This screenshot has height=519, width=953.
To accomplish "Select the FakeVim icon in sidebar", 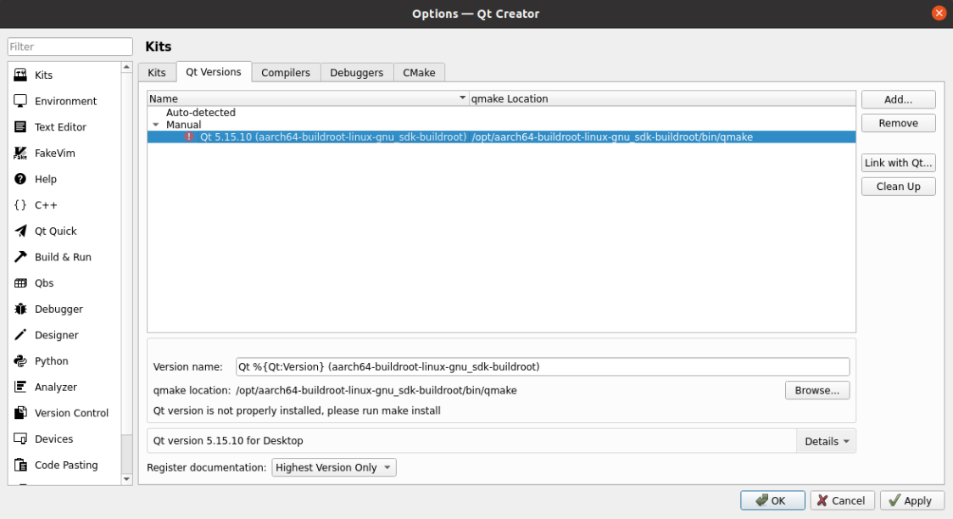I will coord(21,153).
